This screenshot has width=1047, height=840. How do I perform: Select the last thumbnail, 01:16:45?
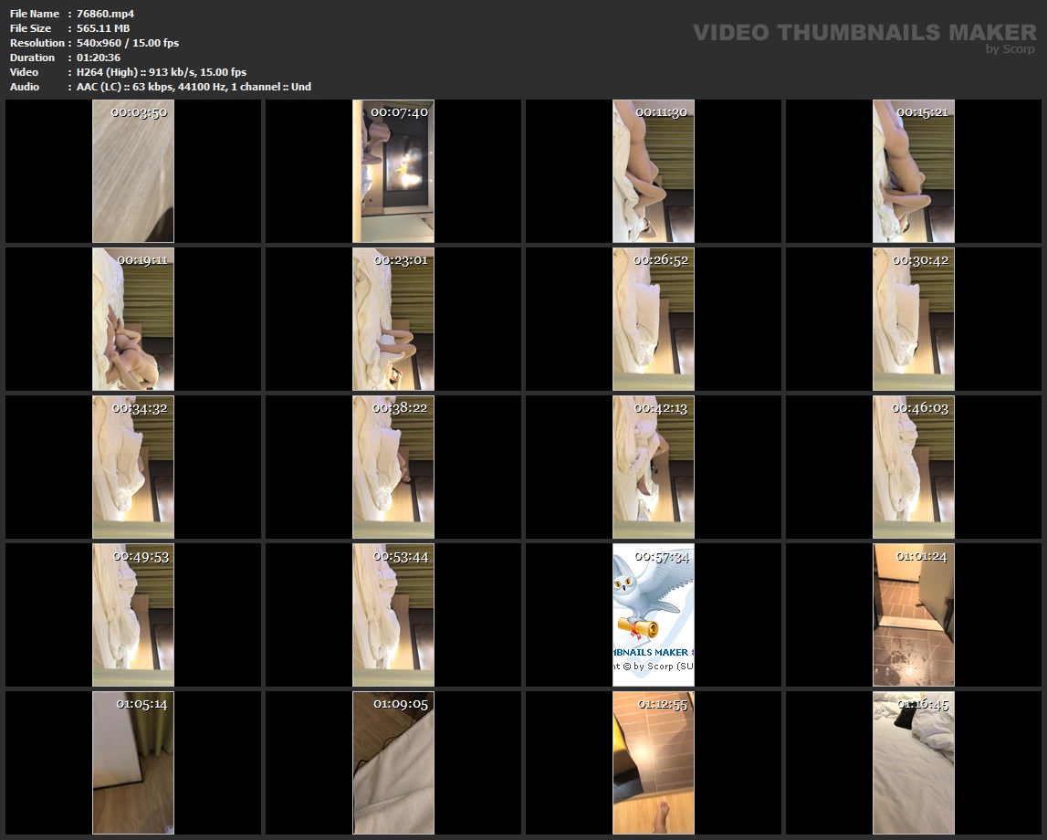tap(914, 763)
